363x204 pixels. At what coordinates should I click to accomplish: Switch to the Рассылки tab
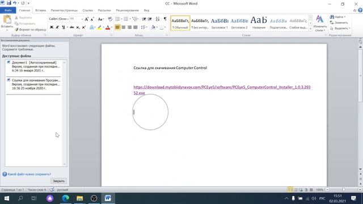(x=104, y=10)
